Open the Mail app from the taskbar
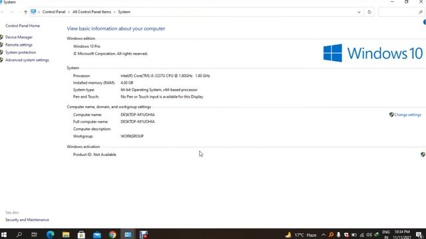 click(97, 234)
